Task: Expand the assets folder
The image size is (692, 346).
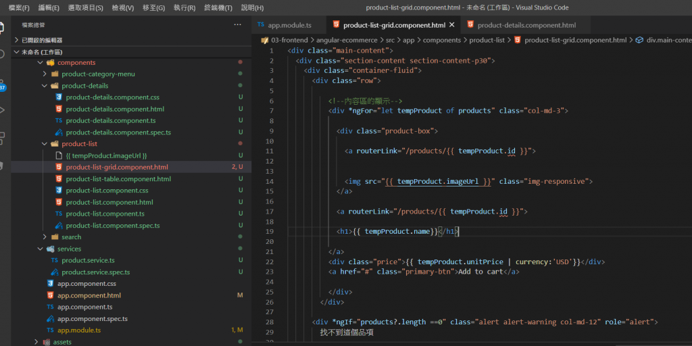Action: click(62, 342)
